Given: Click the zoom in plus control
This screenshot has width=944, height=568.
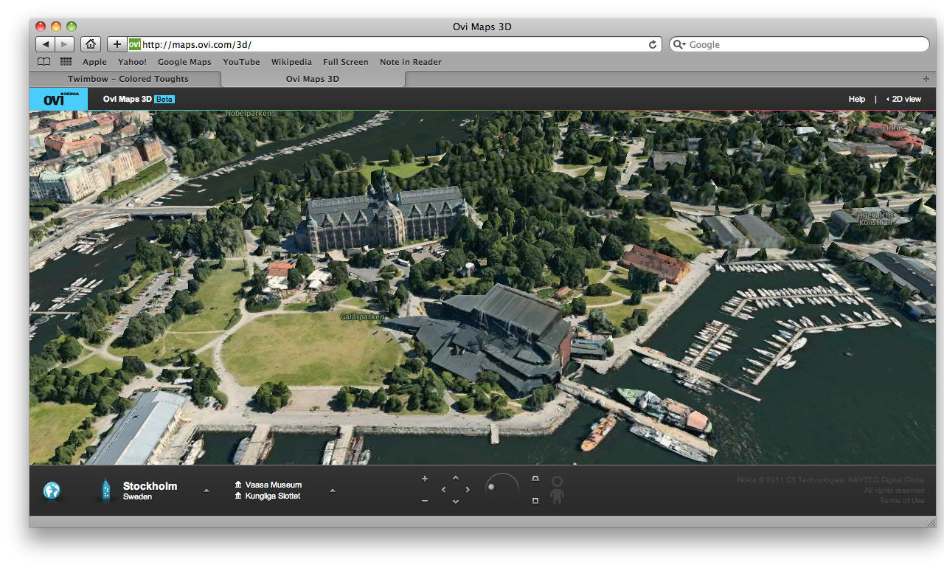Looking at the screenshot, I should (x=425, y=479).
